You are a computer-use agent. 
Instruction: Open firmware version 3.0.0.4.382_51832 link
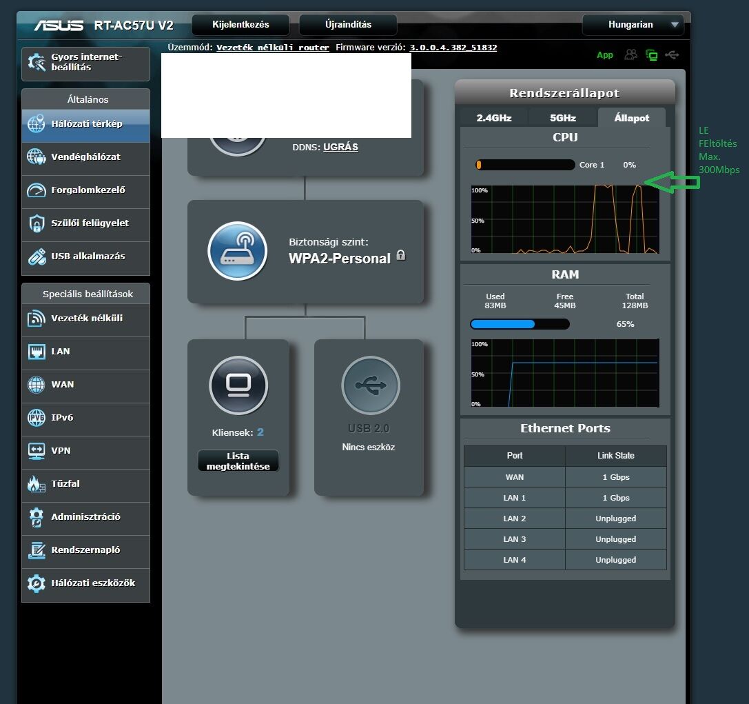(x=453, y=48)
